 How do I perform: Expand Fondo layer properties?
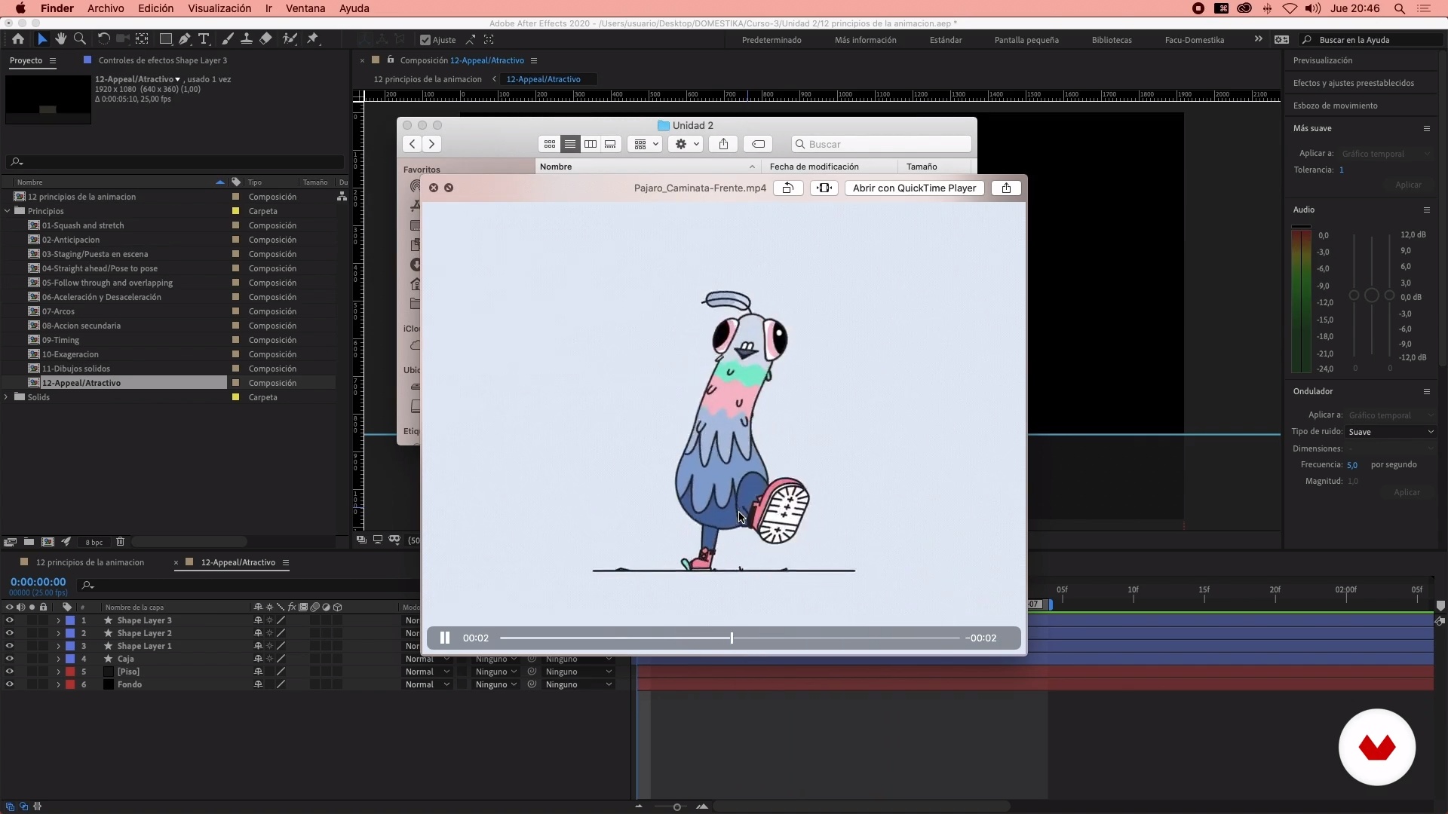tap(58, 684)
